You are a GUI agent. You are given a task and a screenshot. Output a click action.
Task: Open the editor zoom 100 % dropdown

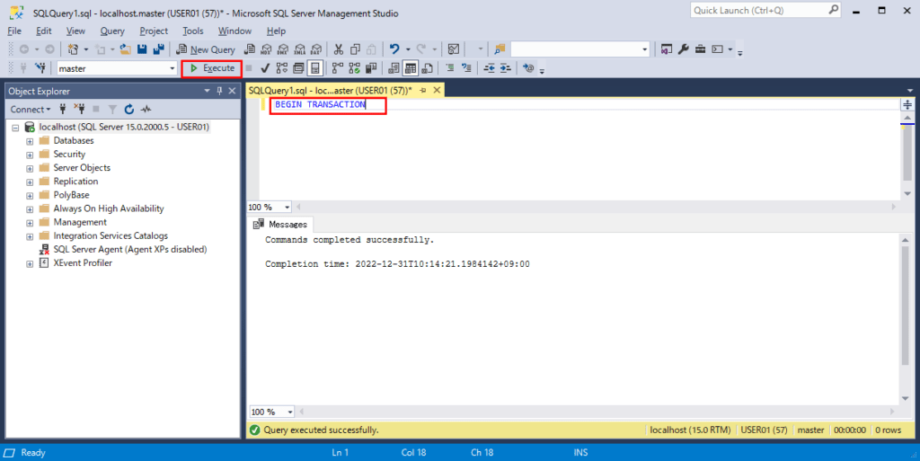pyautogui.click(x=287, y=207)
